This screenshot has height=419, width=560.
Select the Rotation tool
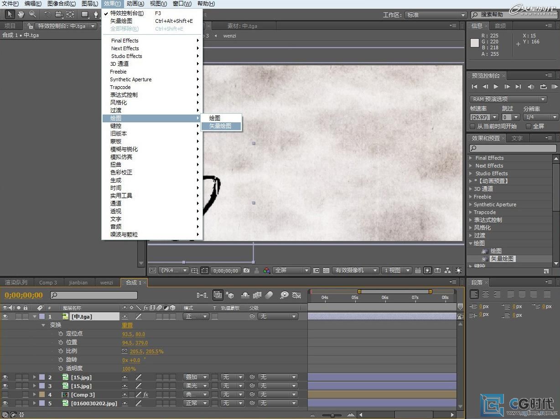[47, 14]
